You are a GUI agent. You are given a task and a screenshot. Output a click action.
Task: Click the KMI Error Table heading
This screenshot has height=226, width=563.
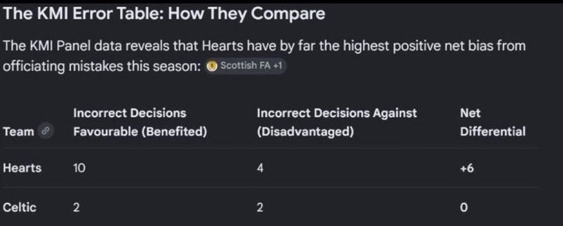(164, 14)
